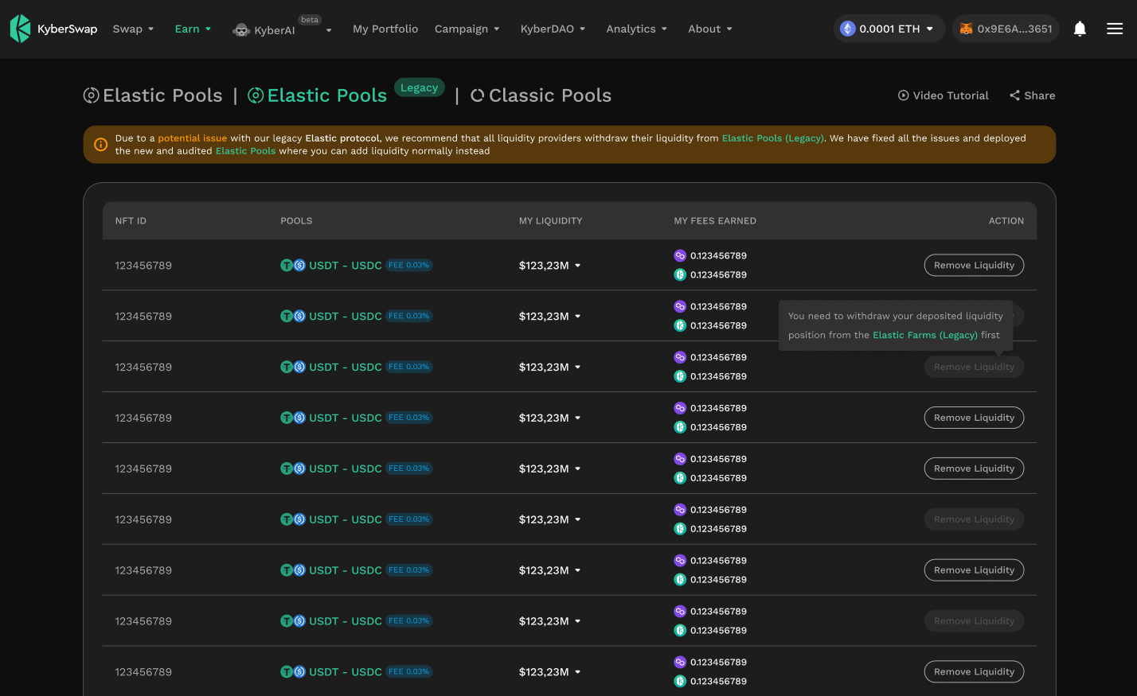Viewport: 1137px width, 696px height.
Task: Click Remove Liquidity in the fifth row
Action: (974, 469)
